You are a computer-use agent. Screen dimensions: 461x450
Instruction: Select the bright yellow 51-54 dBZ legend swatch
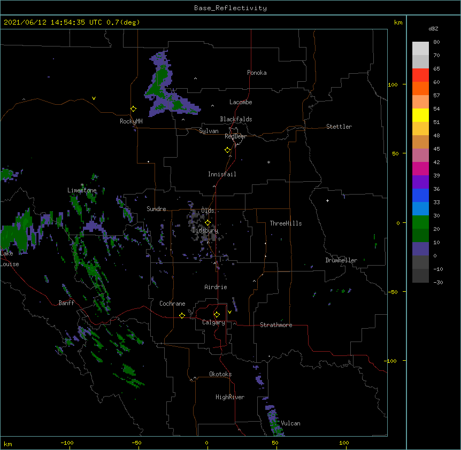pos(420,115)
